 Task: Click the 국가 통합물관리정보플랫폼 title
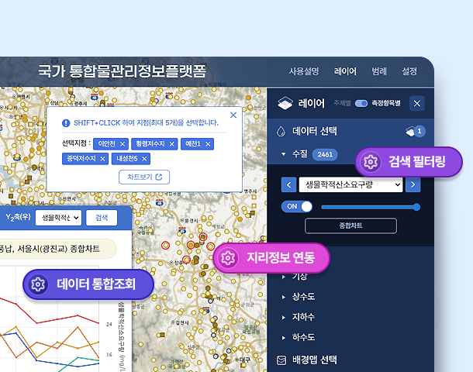123,71
